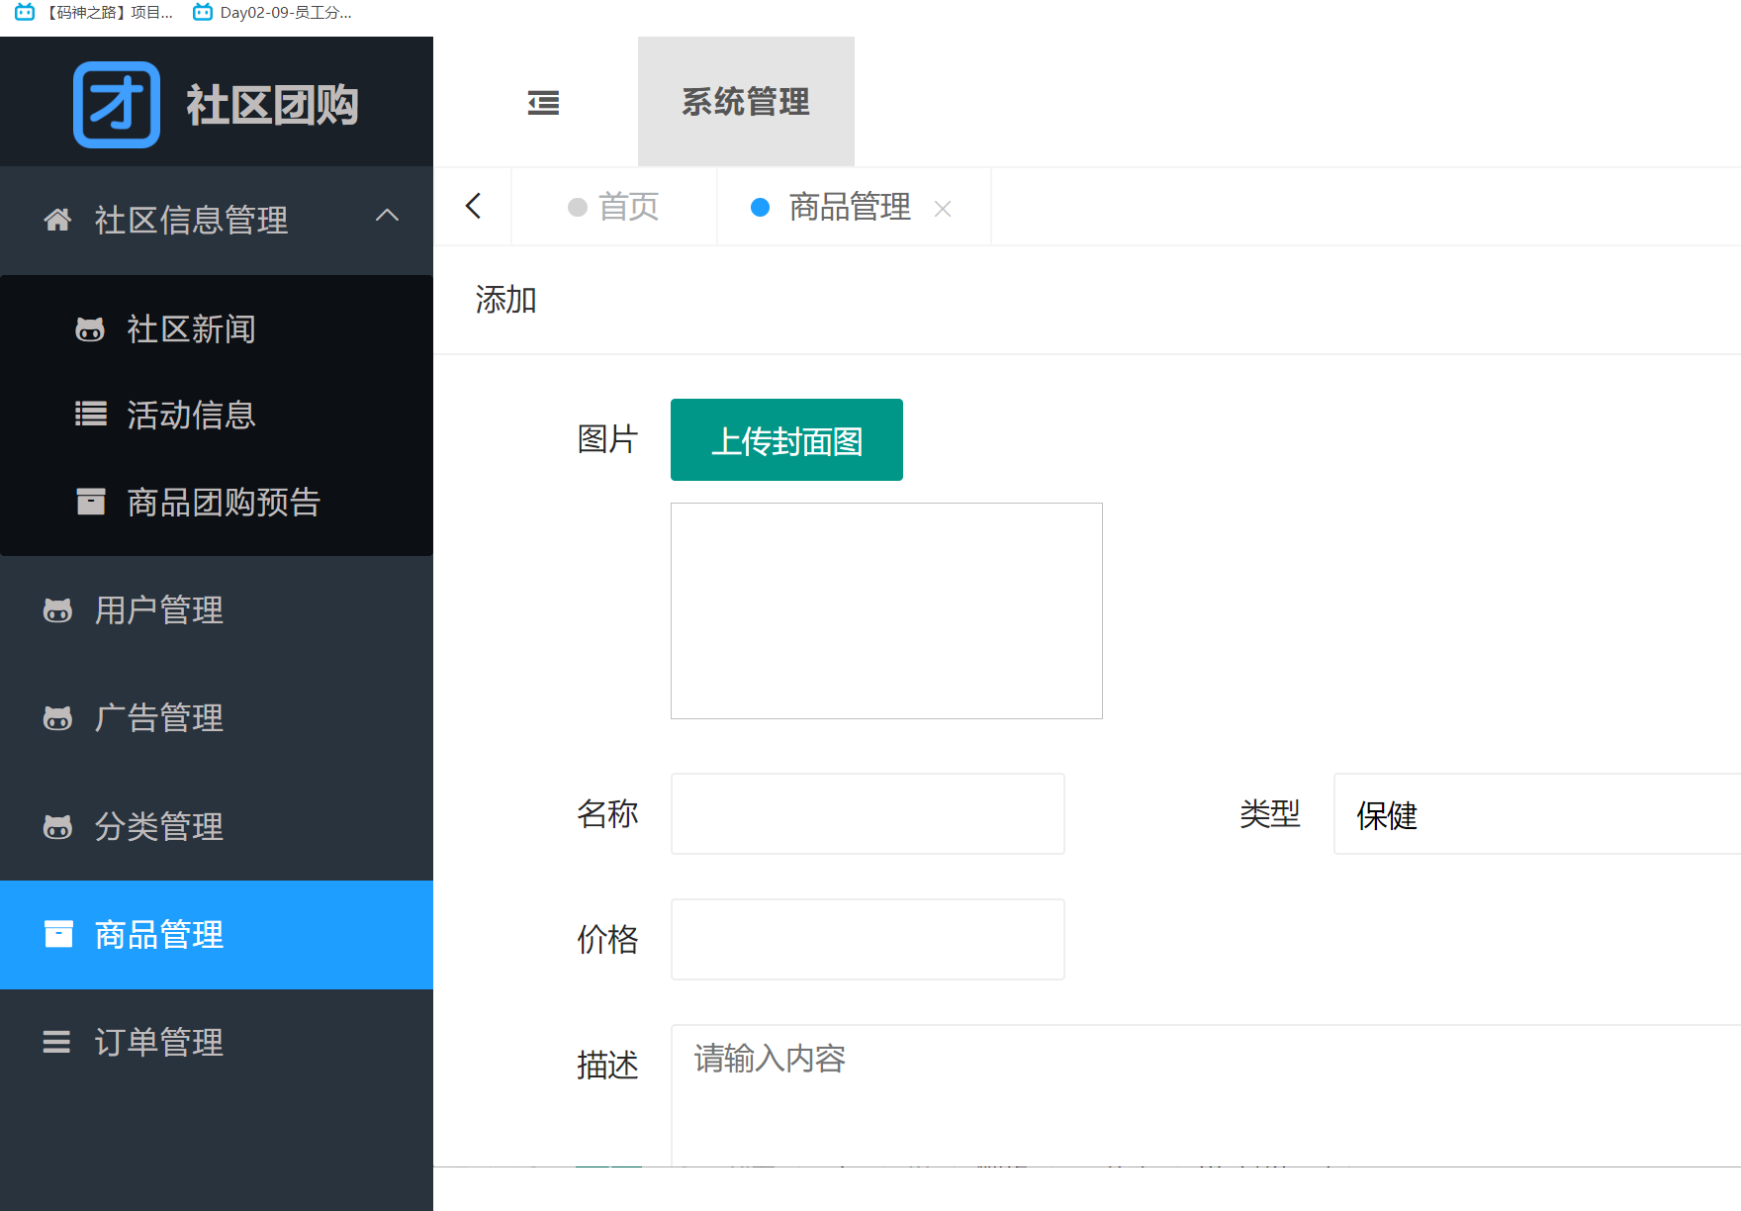Click the 社区团购 logo icon
1741x1211 pixels.
tap(117, 104)
